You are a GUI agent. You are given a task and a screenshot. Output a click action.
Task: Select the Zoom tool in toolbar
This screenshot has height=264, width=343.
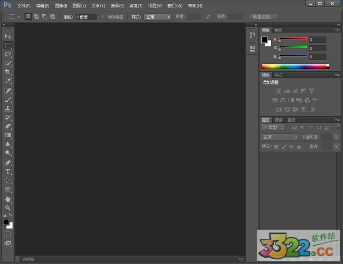[8, 207]
